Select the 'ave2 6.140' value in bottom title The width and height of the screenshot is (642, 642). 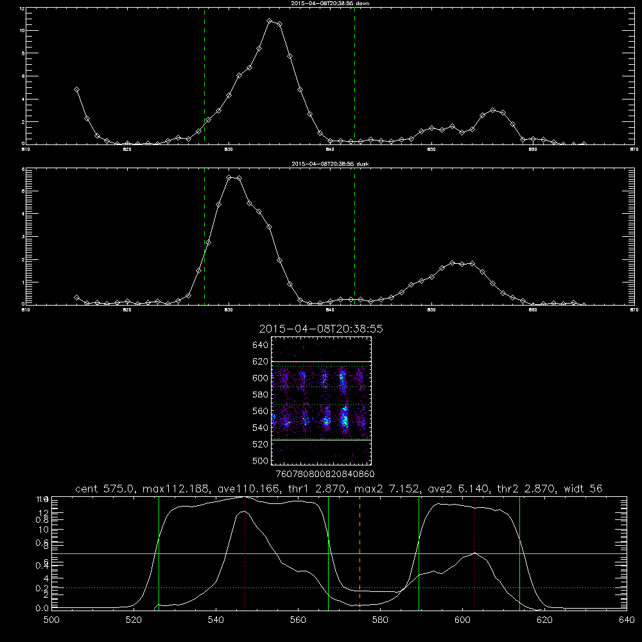tap(458, 489)
